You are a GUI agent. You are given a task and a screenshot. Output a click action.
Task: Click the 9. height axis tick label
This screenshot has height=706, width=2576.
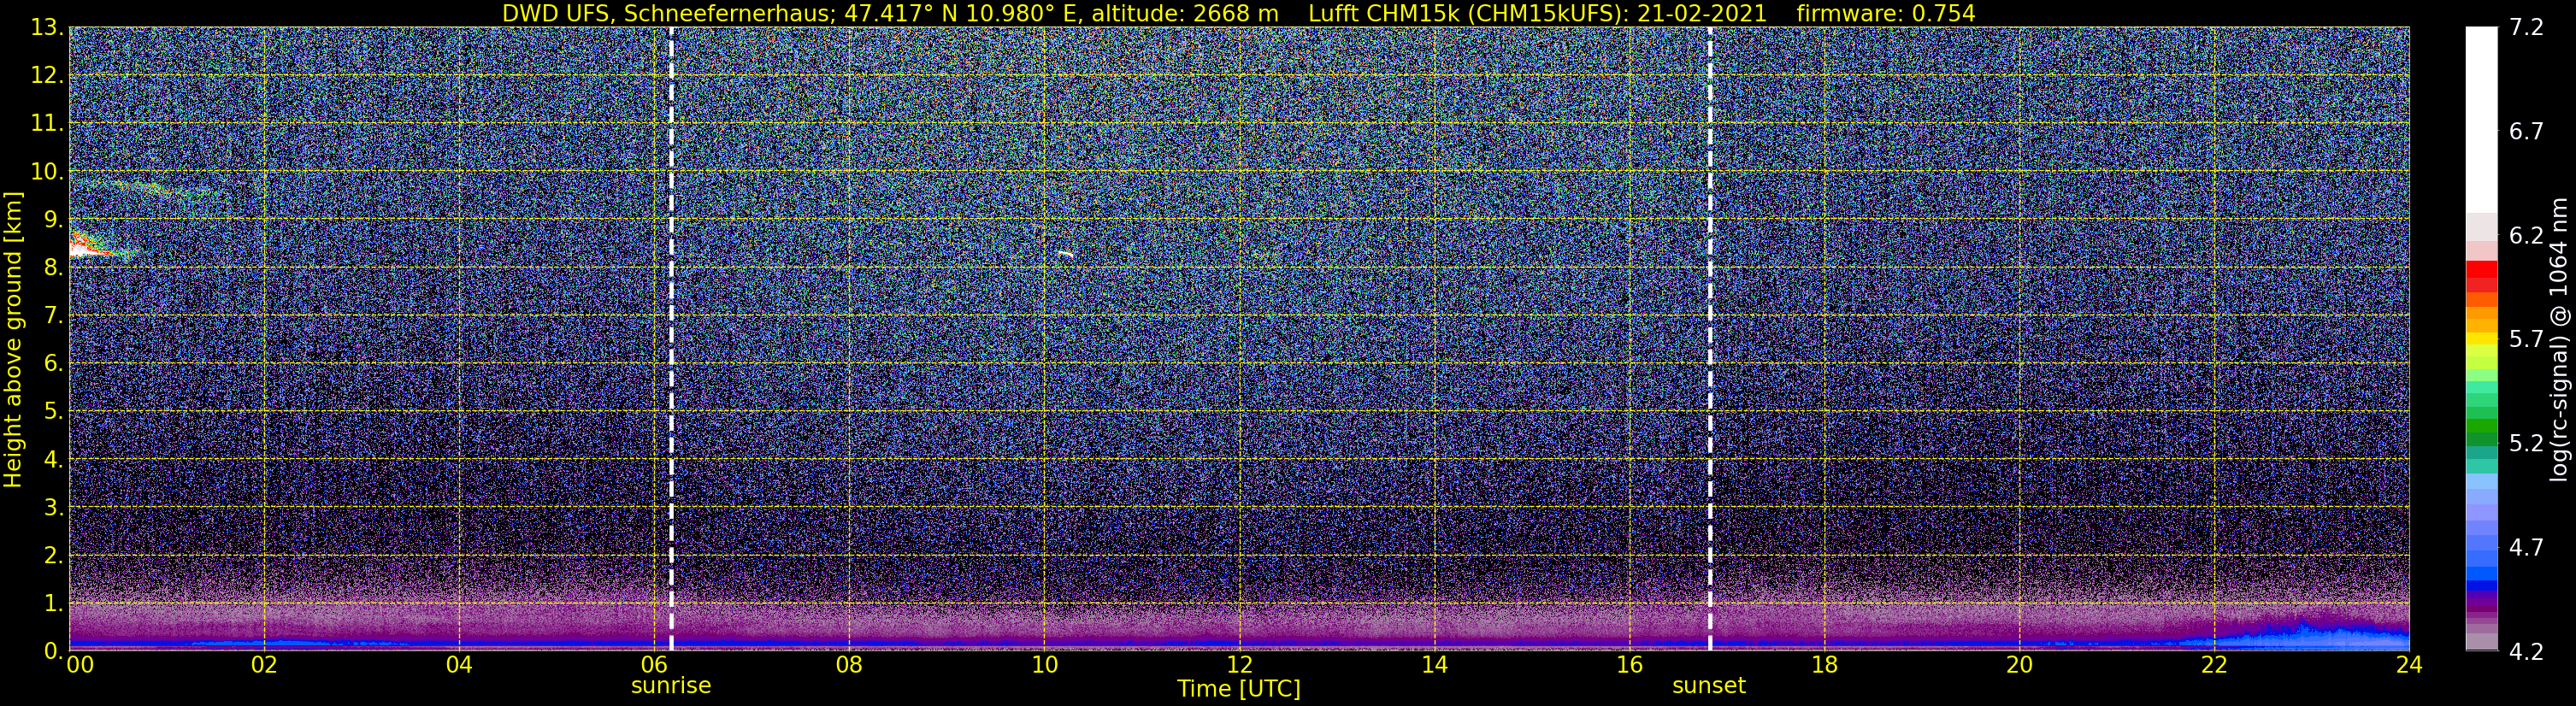(52, 220)
